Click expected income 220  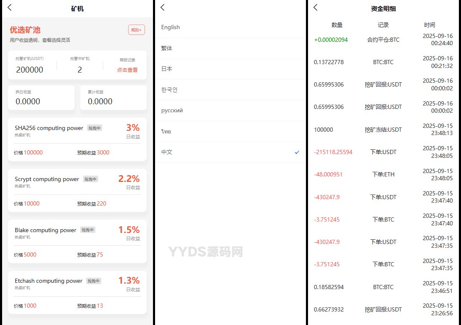101,204
